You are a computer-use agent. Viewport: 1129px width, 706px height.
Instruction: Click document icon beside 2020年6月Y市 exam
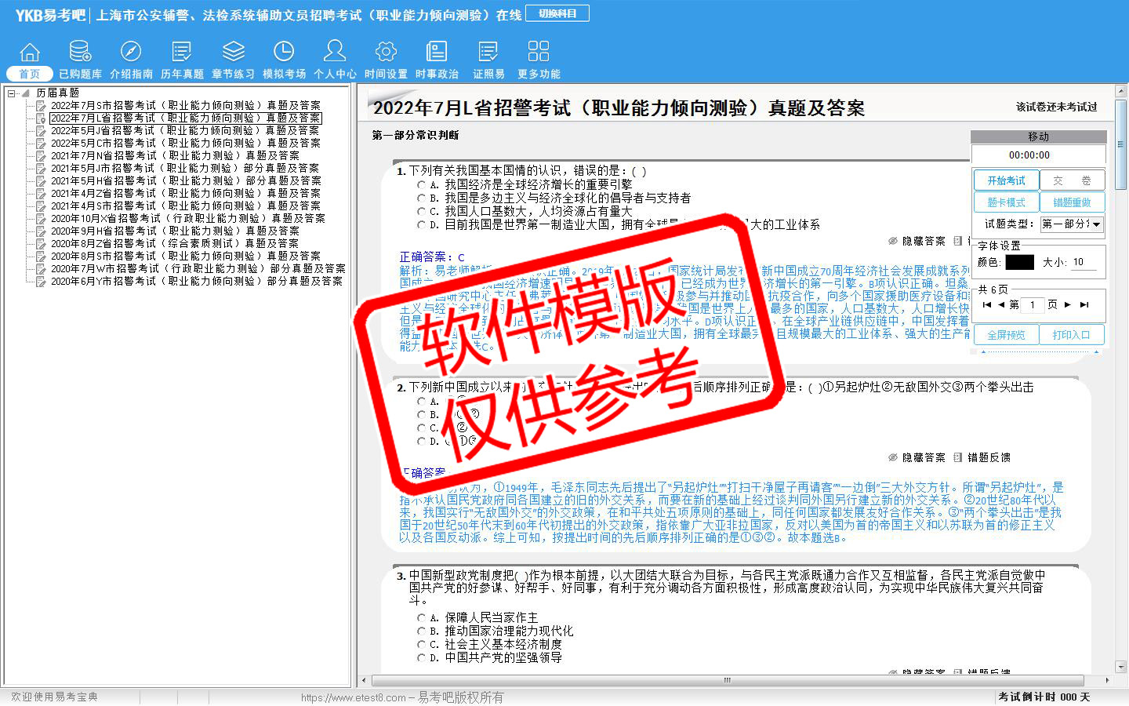41,281
